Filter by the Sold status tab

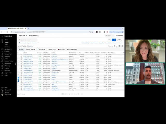tap(61, 49)
